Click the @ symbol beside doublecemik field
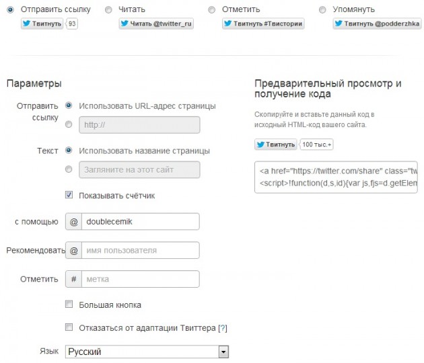424x363 pixels. click(73, 222)
